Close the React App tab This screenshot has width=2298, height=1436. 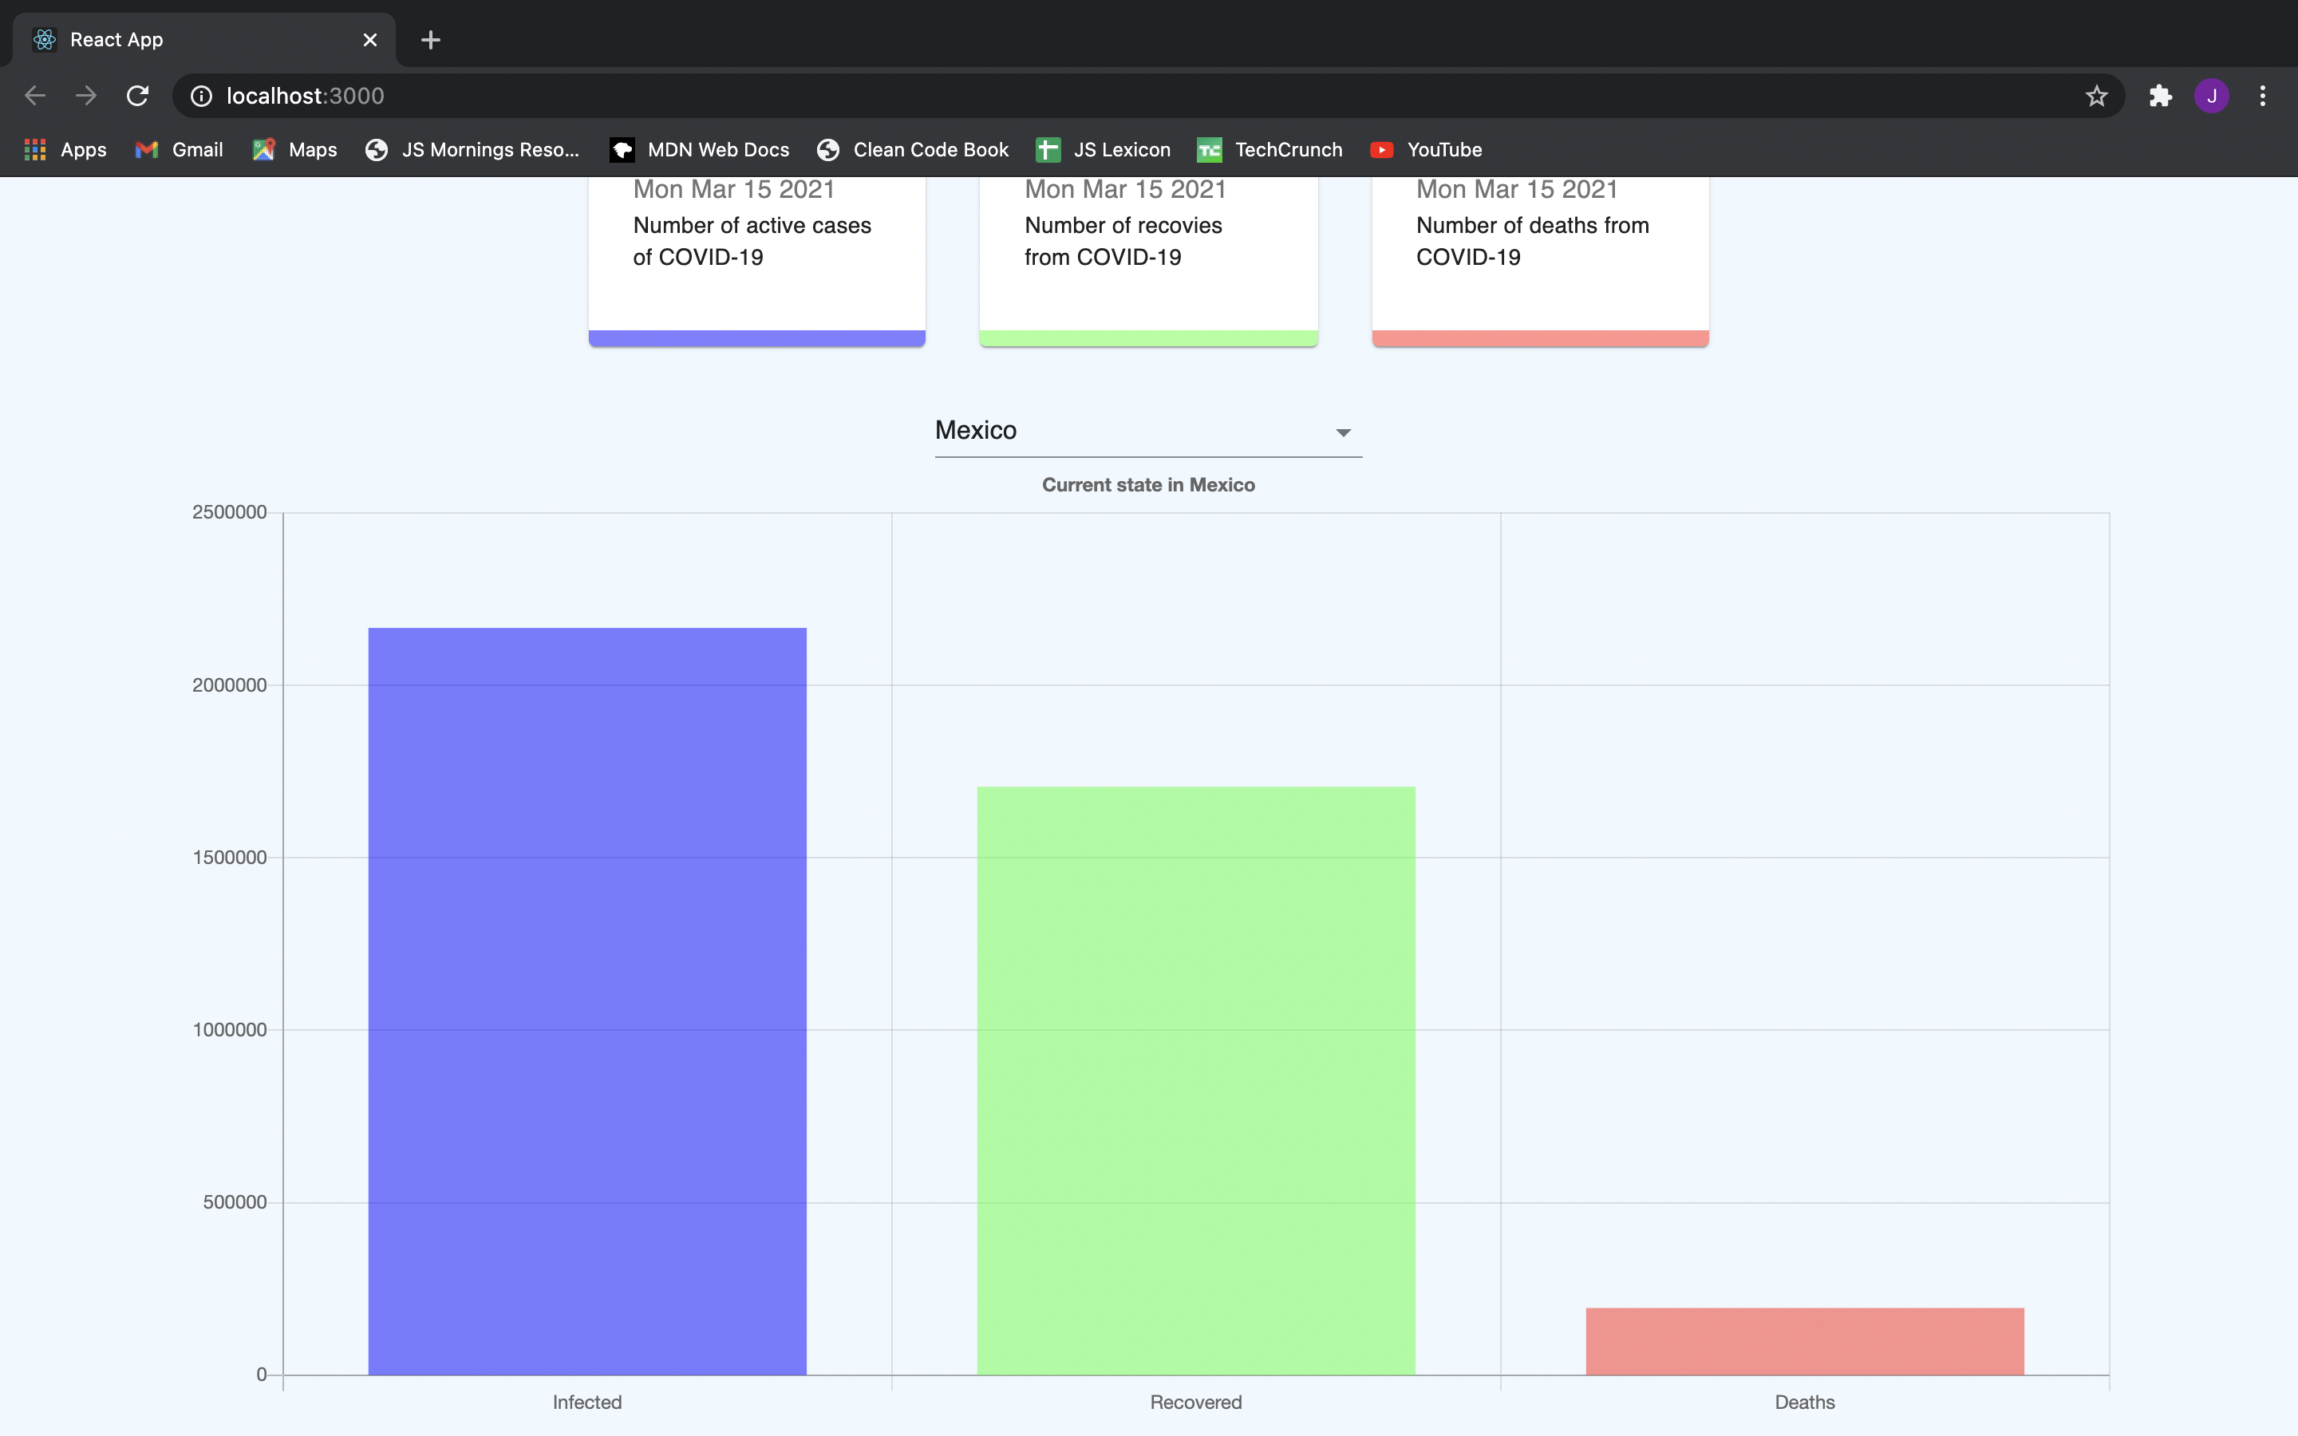[x=370, y=40]
